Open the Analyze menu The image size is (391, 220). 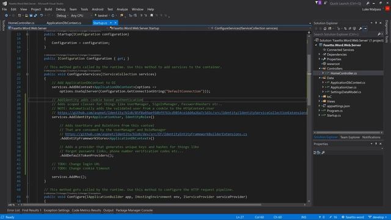122,9
